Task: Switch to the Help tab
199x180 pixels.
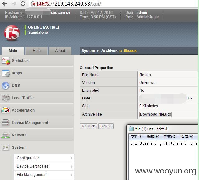Action: coord(37,51)
